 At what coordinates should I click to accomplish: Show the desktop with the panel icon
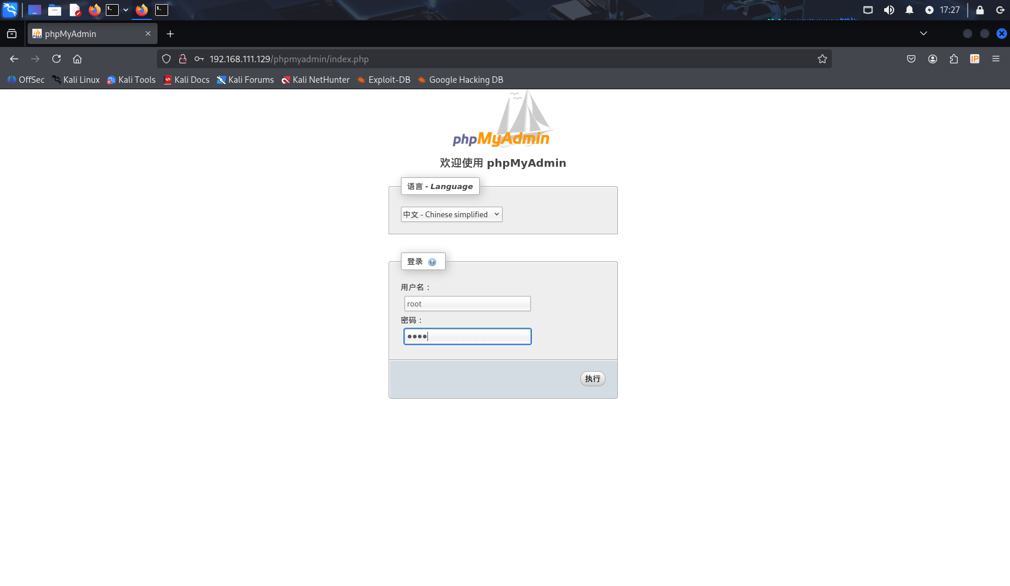(35, 10)
